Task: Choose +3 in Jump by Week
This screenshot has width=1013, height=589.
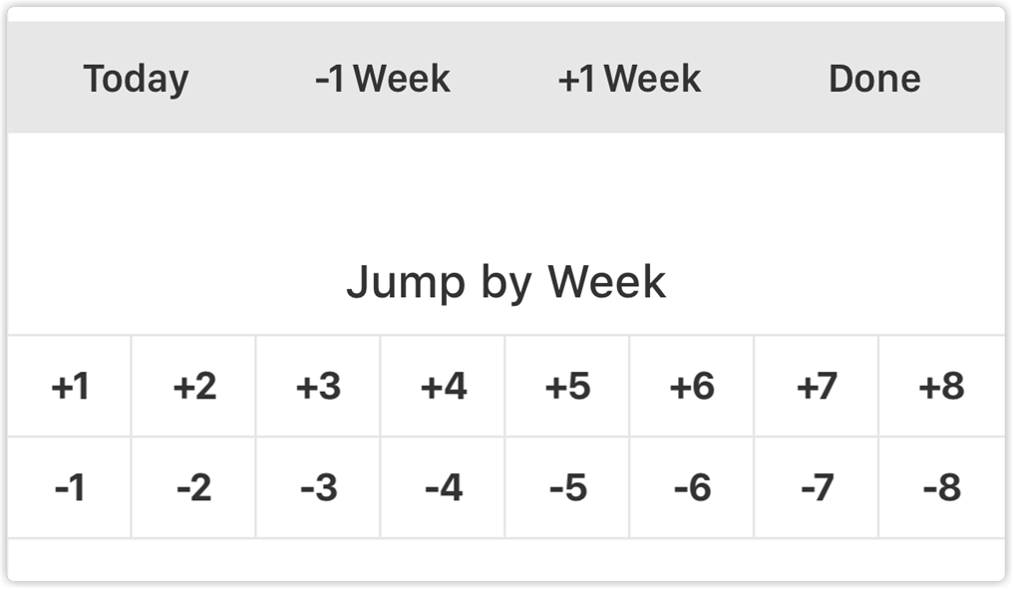Action: [319, 387]
